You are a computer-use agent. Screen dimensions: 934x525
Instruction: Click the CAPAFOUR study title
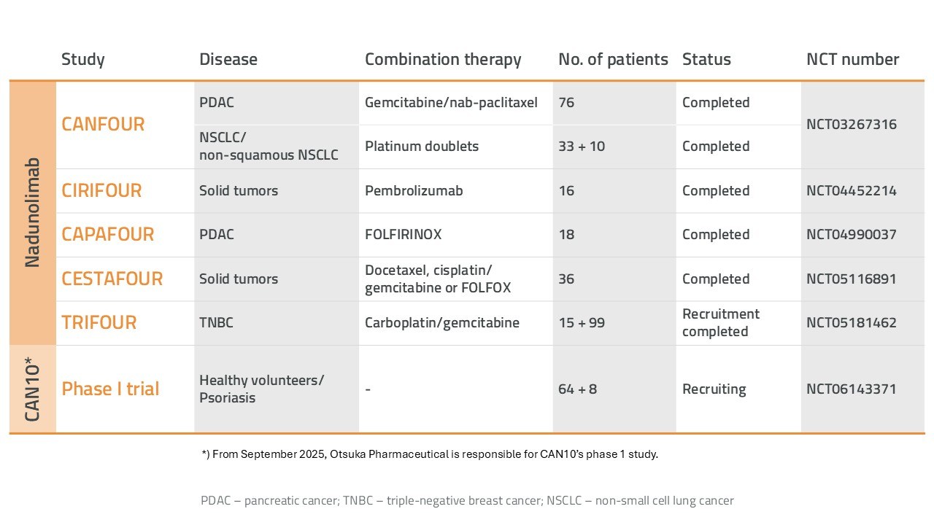(108, 234)
